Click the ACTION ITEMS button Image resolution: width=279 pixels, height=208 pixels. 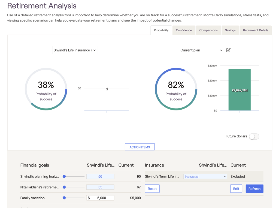139,147
